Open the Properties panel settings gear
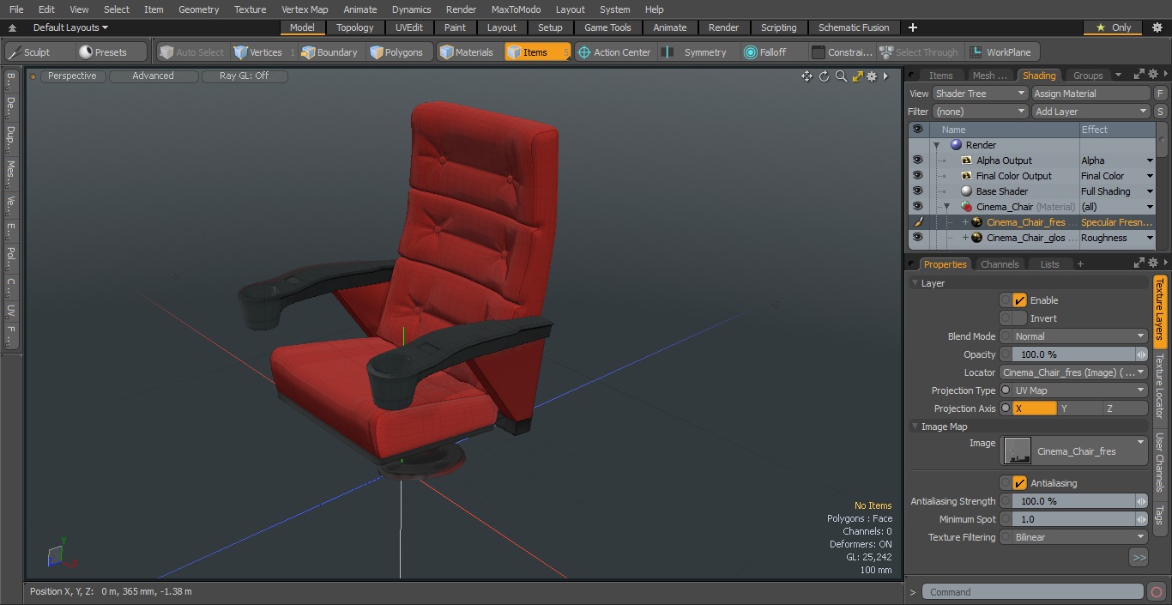 point(1153,263)
